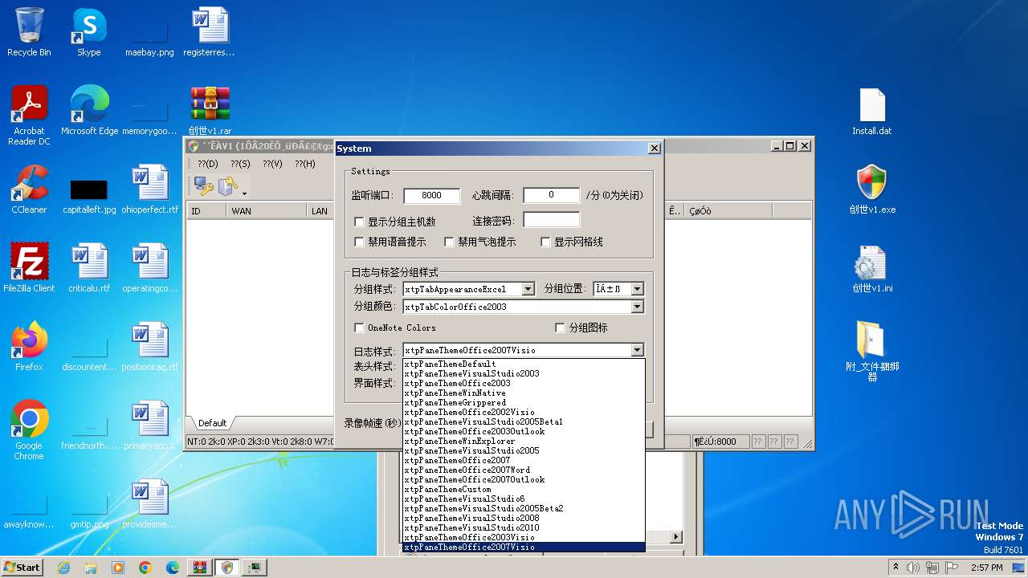Click inside the 监听端口 port field

click(432, 195)
